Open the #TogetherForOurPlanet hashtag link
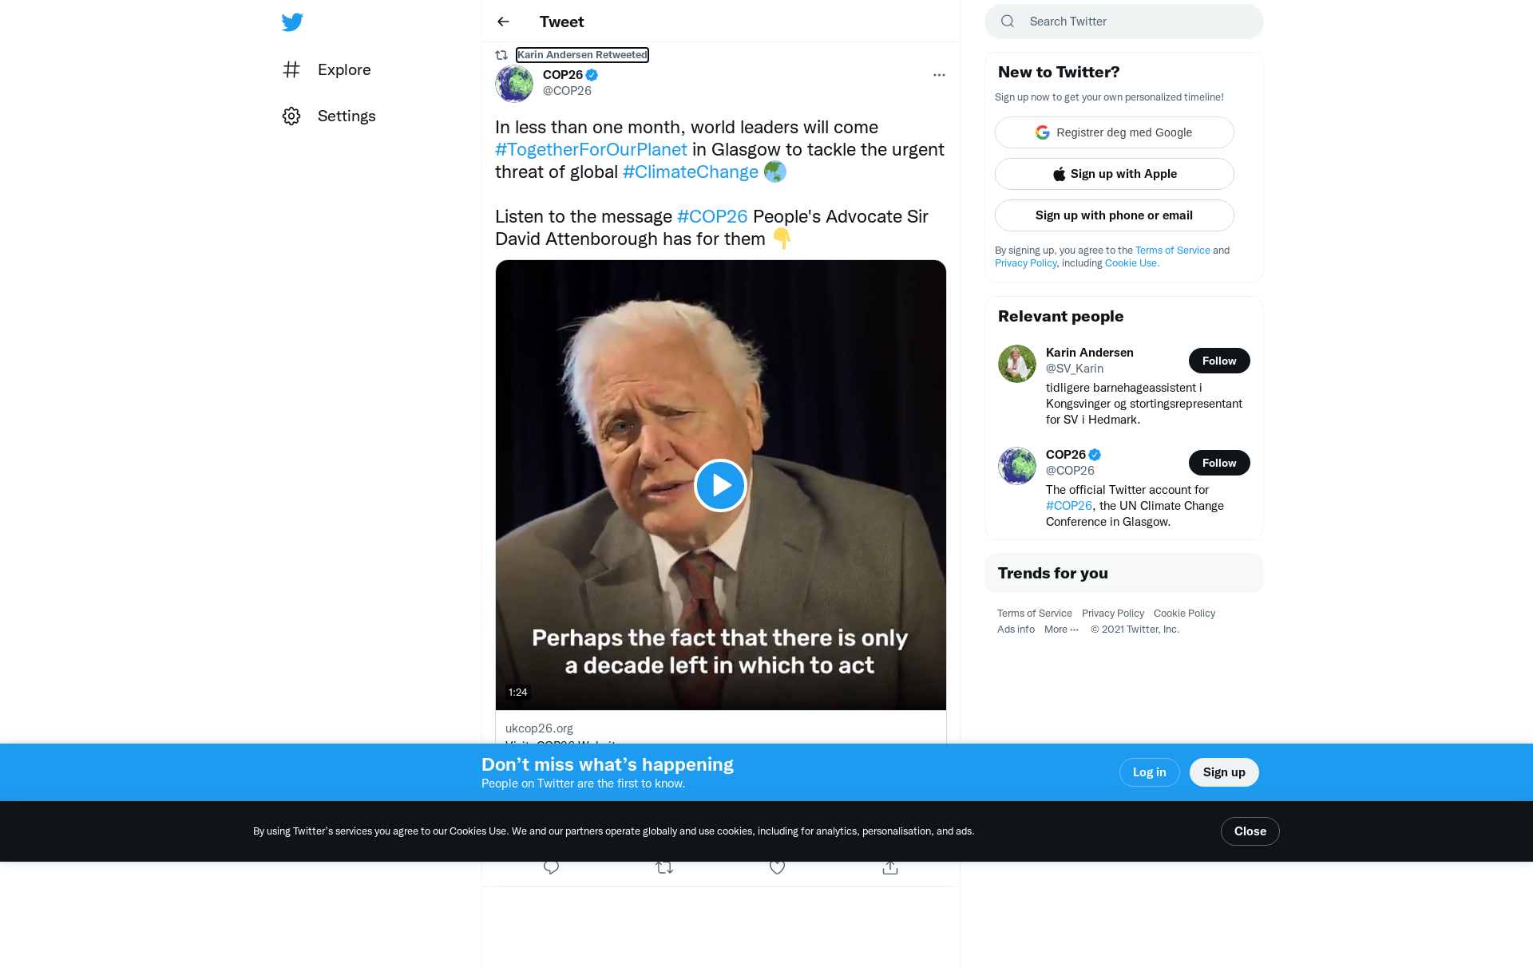This screenshot has height=967, width=1533. [591, 150]
